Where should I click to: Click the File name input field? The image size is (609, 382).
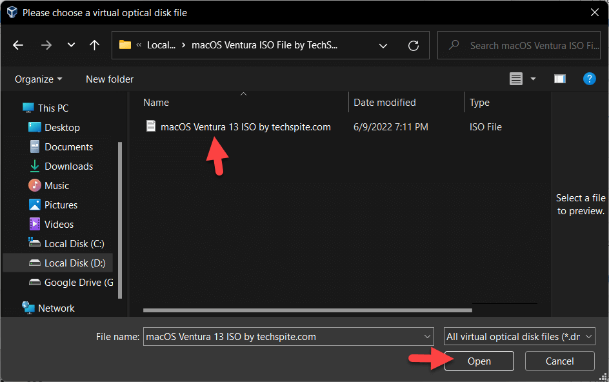pyautogui.click(x=284, y=336)
